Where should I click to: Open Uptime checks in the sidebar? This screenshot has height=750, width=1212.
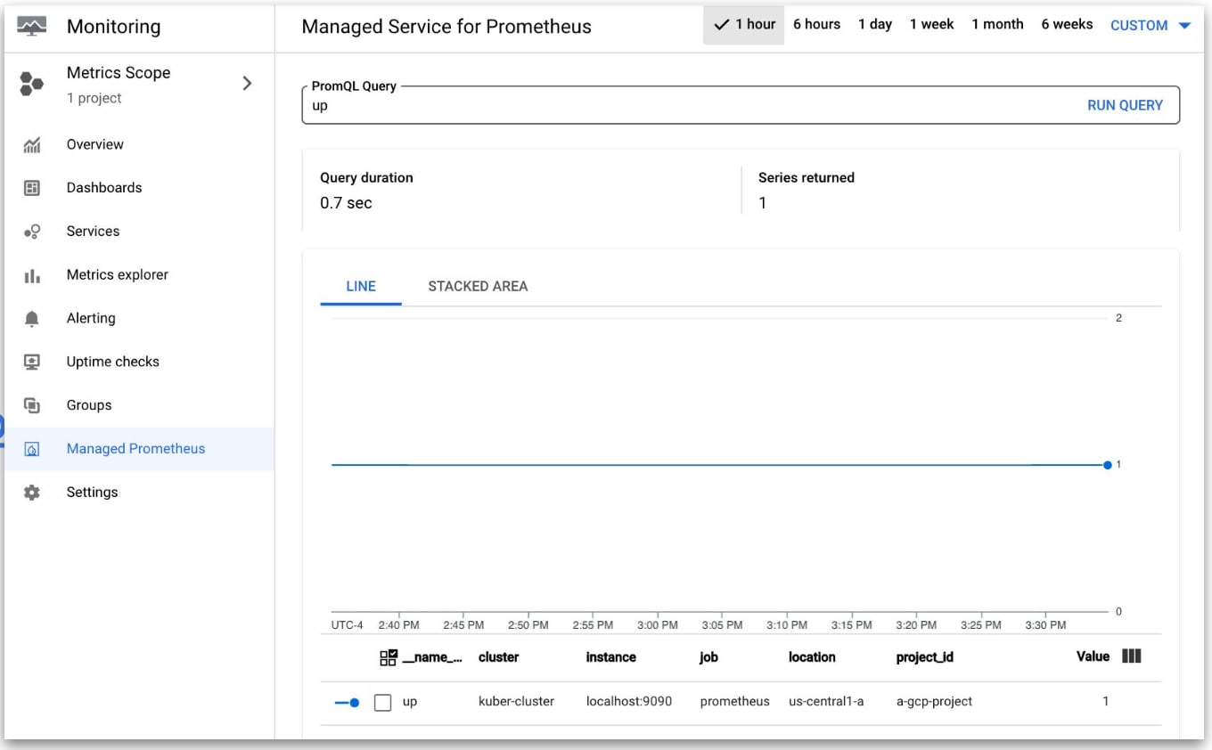(x=113, y=362)
